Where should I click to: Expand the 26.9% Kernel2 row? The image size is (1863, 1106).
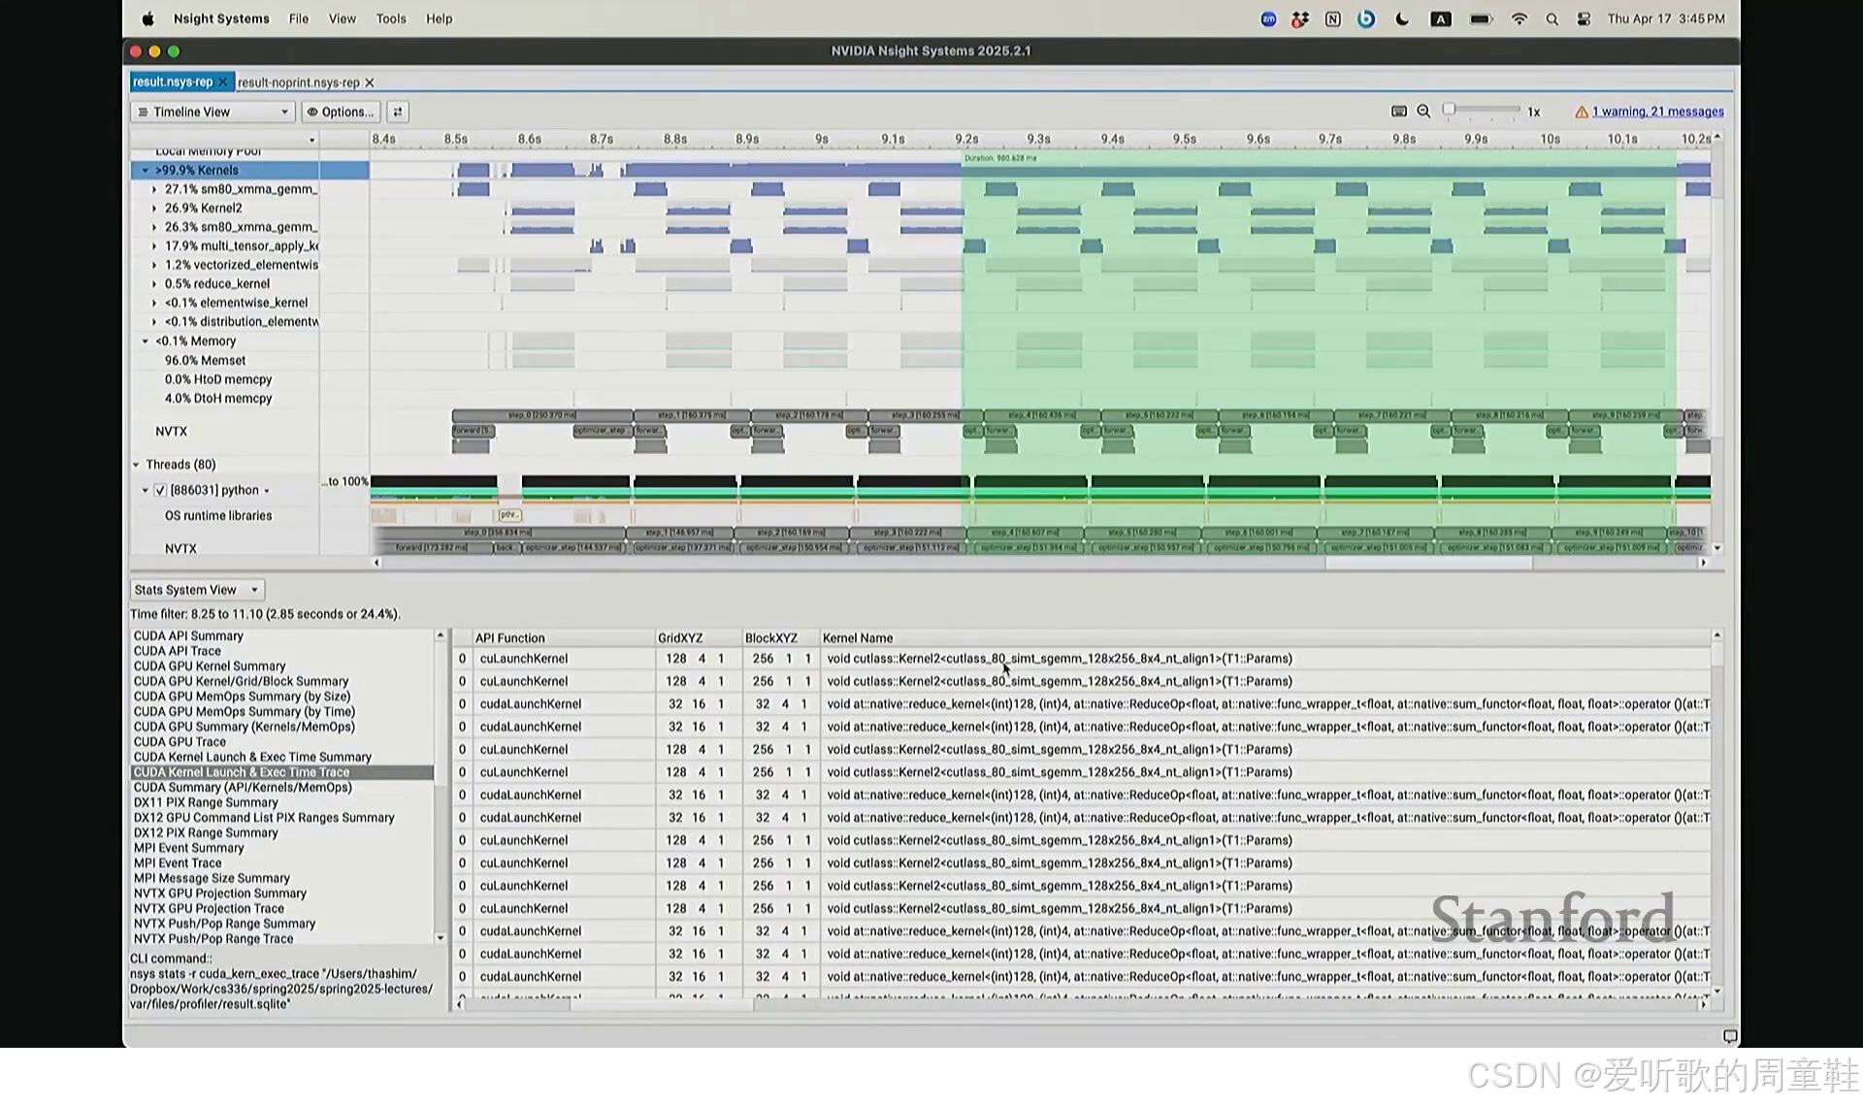point(154,209)
